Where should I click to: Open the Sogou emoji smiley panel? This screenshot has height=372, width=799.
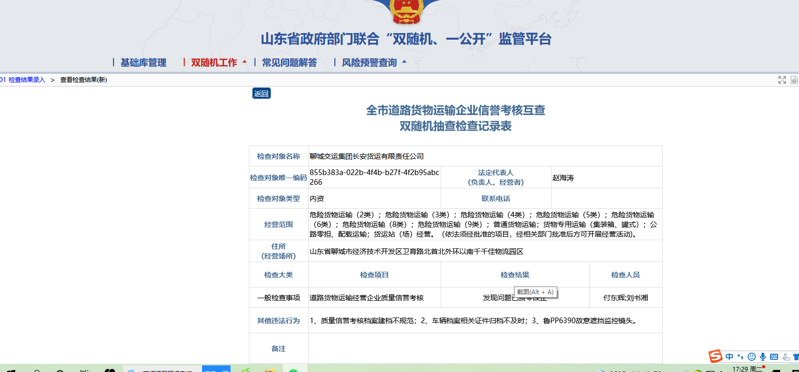pos(752,357)
